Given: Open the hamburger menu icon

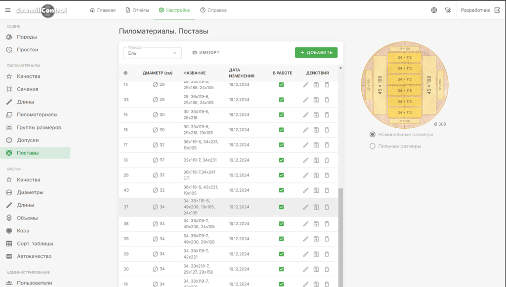Looking at the screenshot, I should point(8,10).
